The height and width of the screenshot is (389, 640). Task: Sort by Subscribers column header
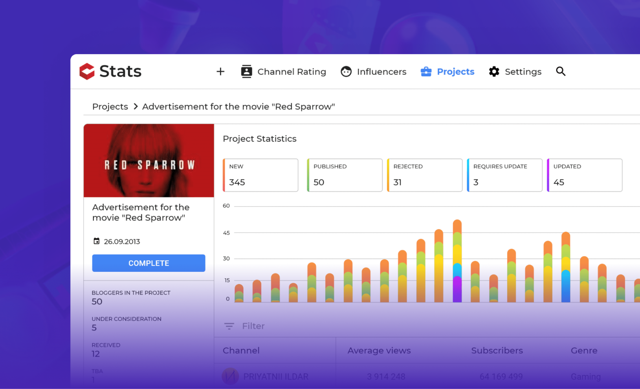point(497,350)
